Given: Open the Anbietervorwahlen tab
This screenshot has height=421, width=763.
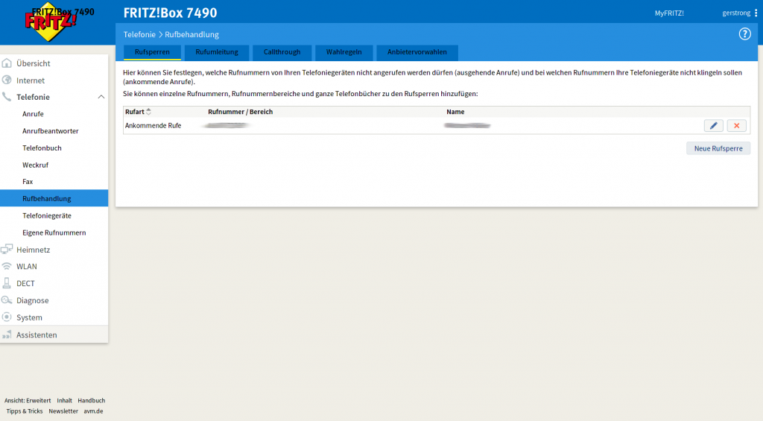Looking at the screenshot, I should click(417, 52).
